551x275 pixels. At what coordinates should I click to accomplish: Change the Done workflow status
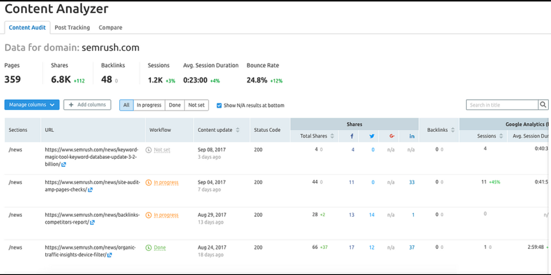tap(159, 248)
